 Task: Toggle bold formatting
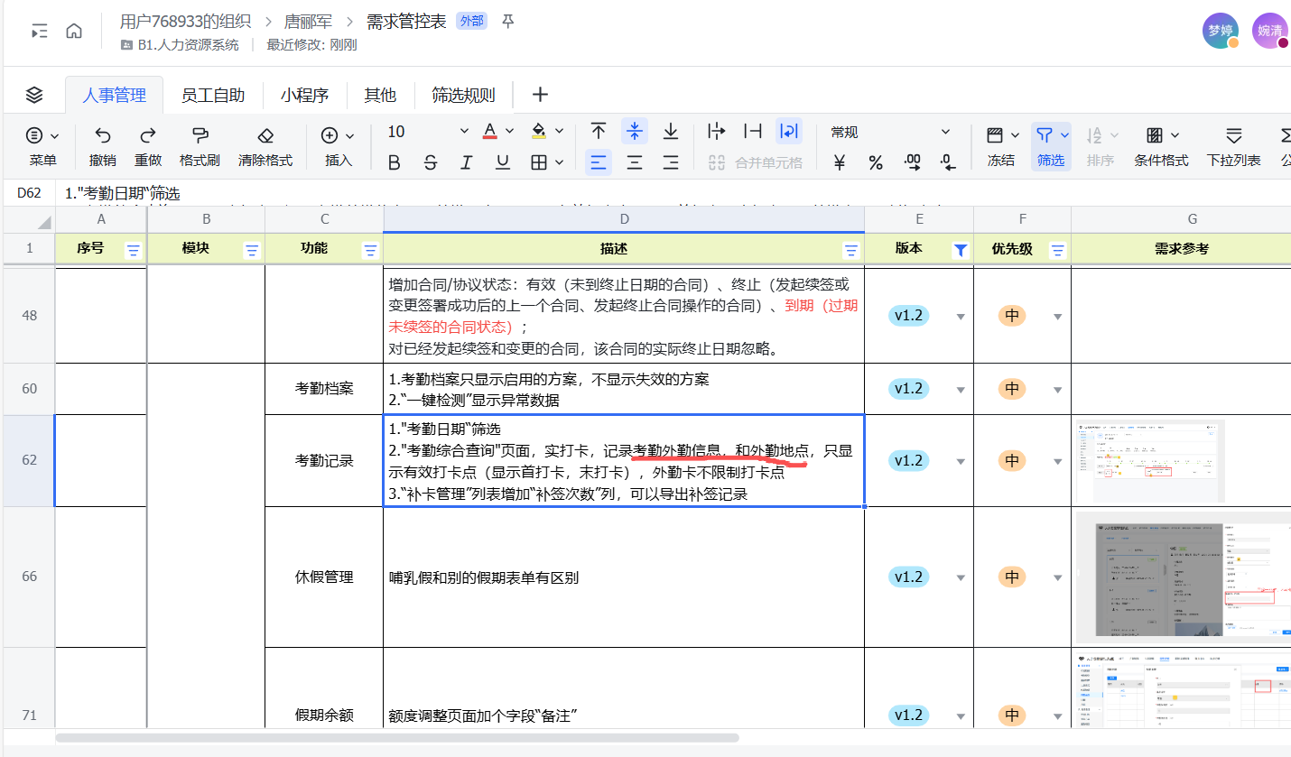click(395, 162)
